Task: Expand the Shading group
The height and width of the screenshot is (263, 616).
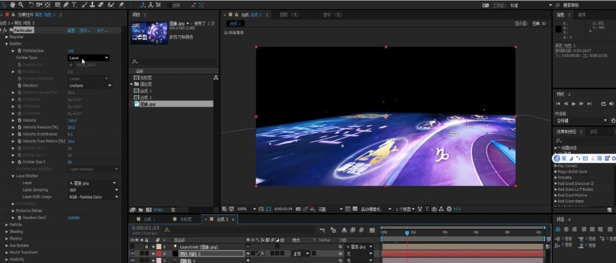Action: coord(7,231)
